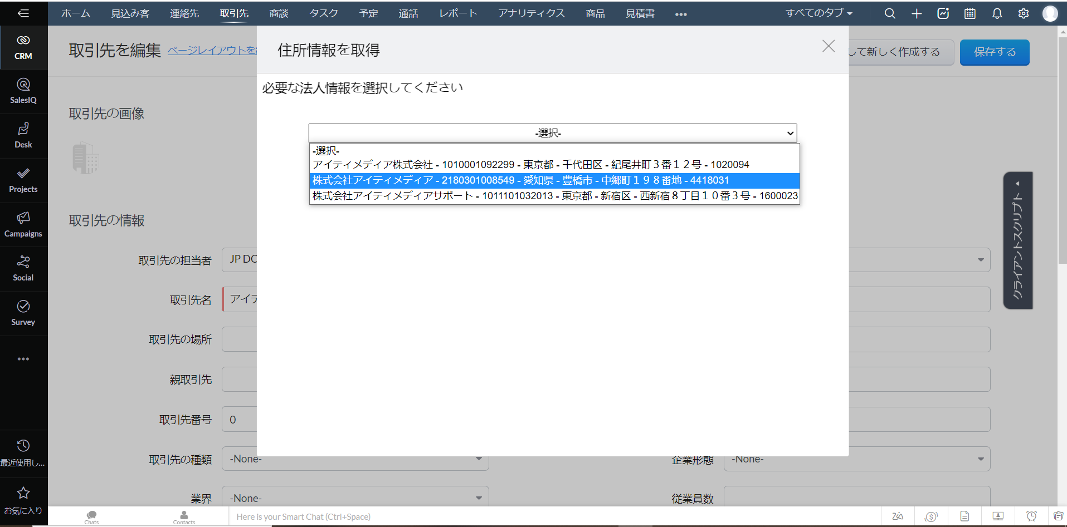Open Social from the sidebar
Screen dimensions: 1067x527
click(x=23, y=269)
